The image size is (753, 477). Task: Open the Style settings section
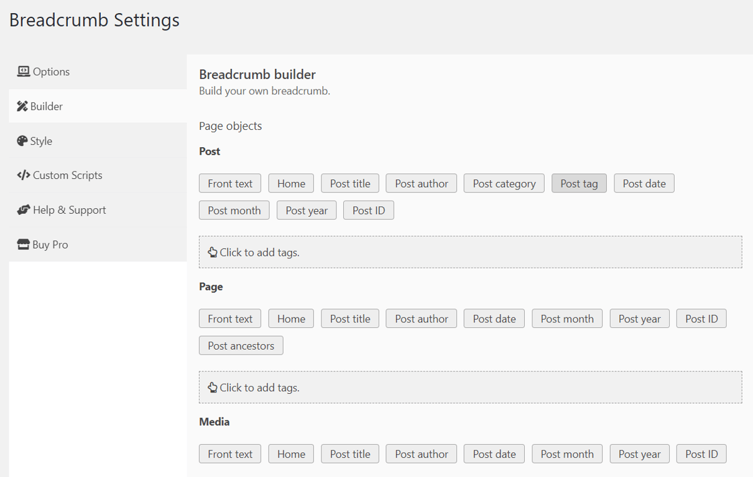41,140
